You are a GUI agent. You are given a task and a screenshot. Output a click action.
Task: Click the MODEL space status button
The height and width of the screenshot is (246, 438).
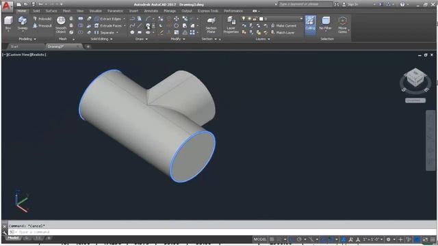point(260,239)
